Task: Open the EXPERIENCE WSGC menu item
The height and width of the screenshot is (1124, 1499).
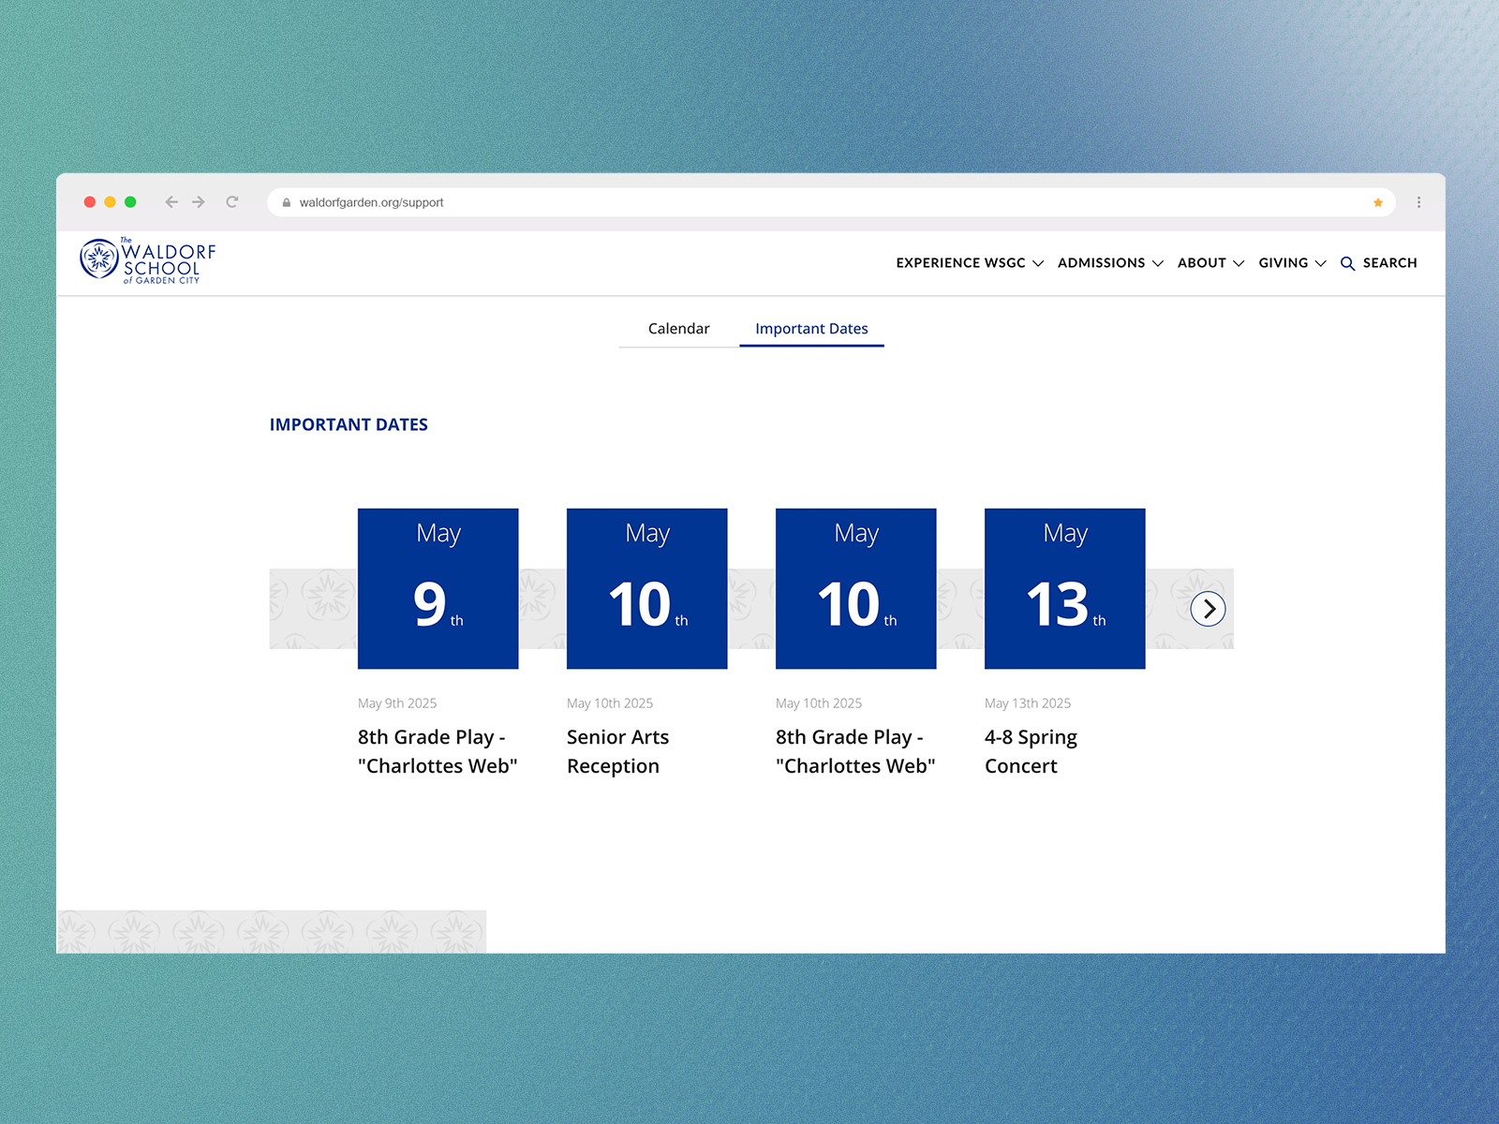Action: point(960,263)
